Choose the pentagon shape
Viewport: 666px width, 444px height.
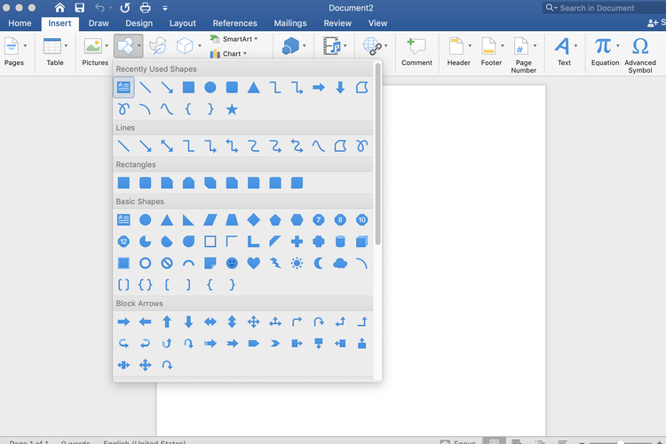click(275, 219)
